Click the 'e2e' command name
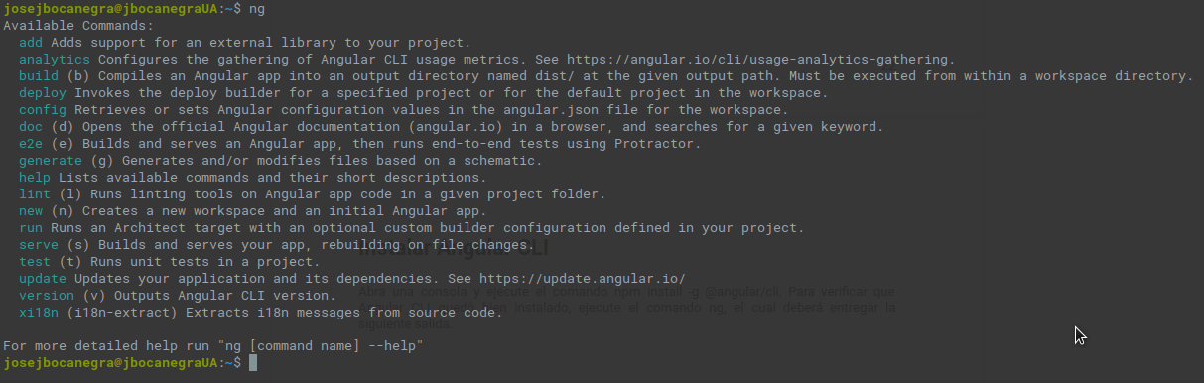 31,143
